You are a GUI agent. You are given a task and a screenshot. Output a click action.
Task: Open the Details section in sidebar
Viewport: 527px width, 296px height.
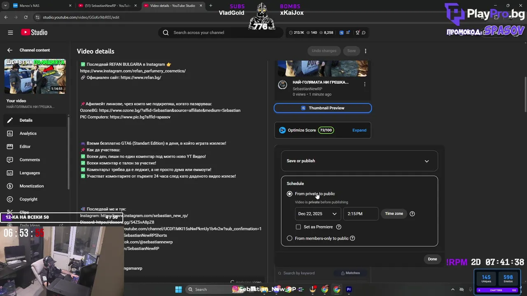pos(35,120)
